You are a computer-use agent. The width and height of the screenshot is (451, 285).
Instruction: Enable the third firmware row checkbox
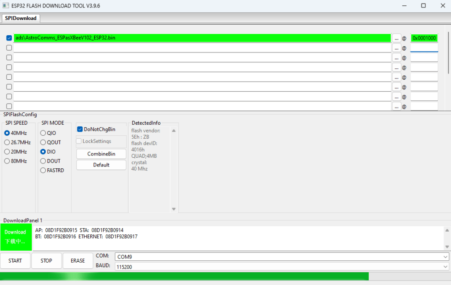(9, 58)
